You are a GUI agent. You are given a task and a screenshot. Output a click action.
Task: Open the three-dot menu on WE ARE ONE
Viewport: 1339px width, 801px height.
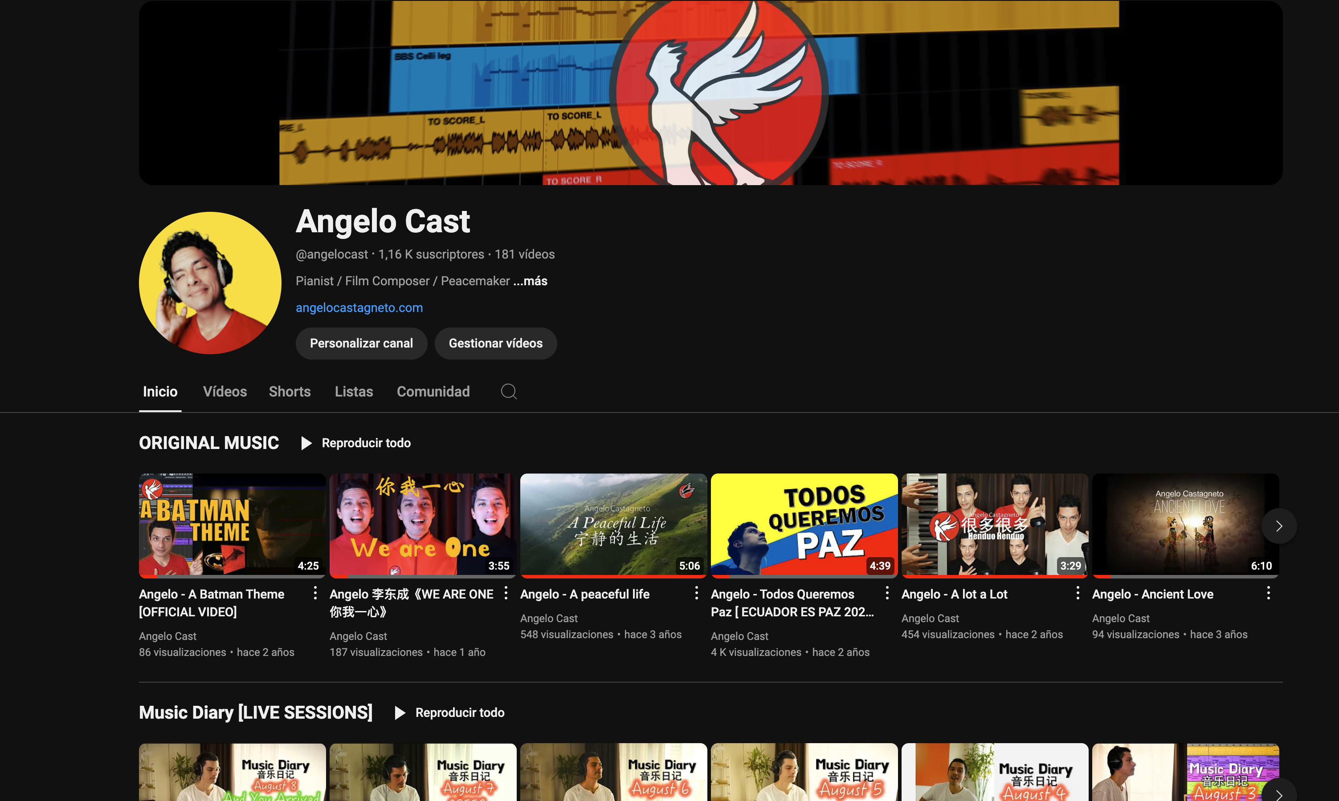coord(506,593)
